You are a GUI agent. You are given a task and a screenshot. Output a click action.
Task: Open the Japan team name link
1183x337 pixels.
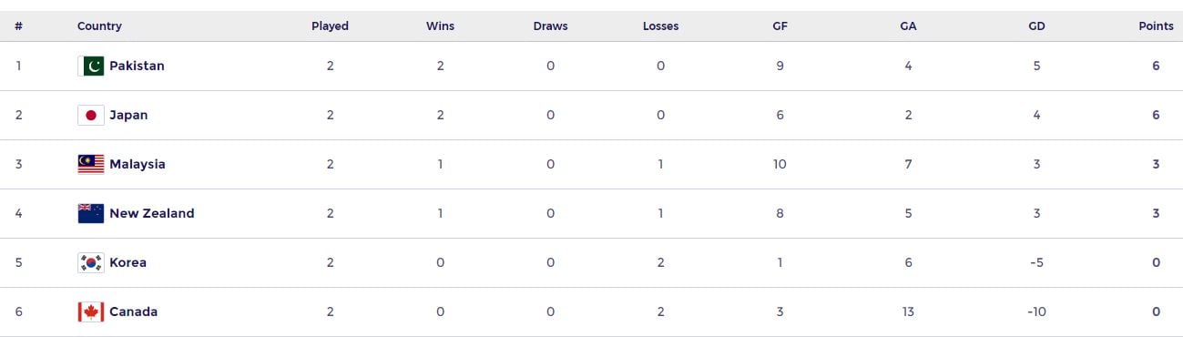pos(128,115)
